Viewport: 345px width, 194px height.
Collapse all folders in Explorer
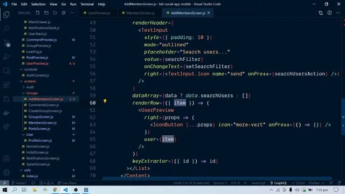click(64, 13)
